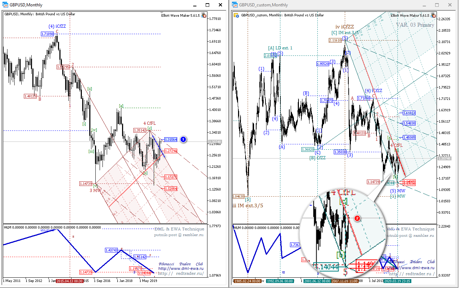459x288 pixels.
Task: Click the '4 CfFL' wave label in GBPUSD chart
Action: pyautogui.click(x=150, y=123)
